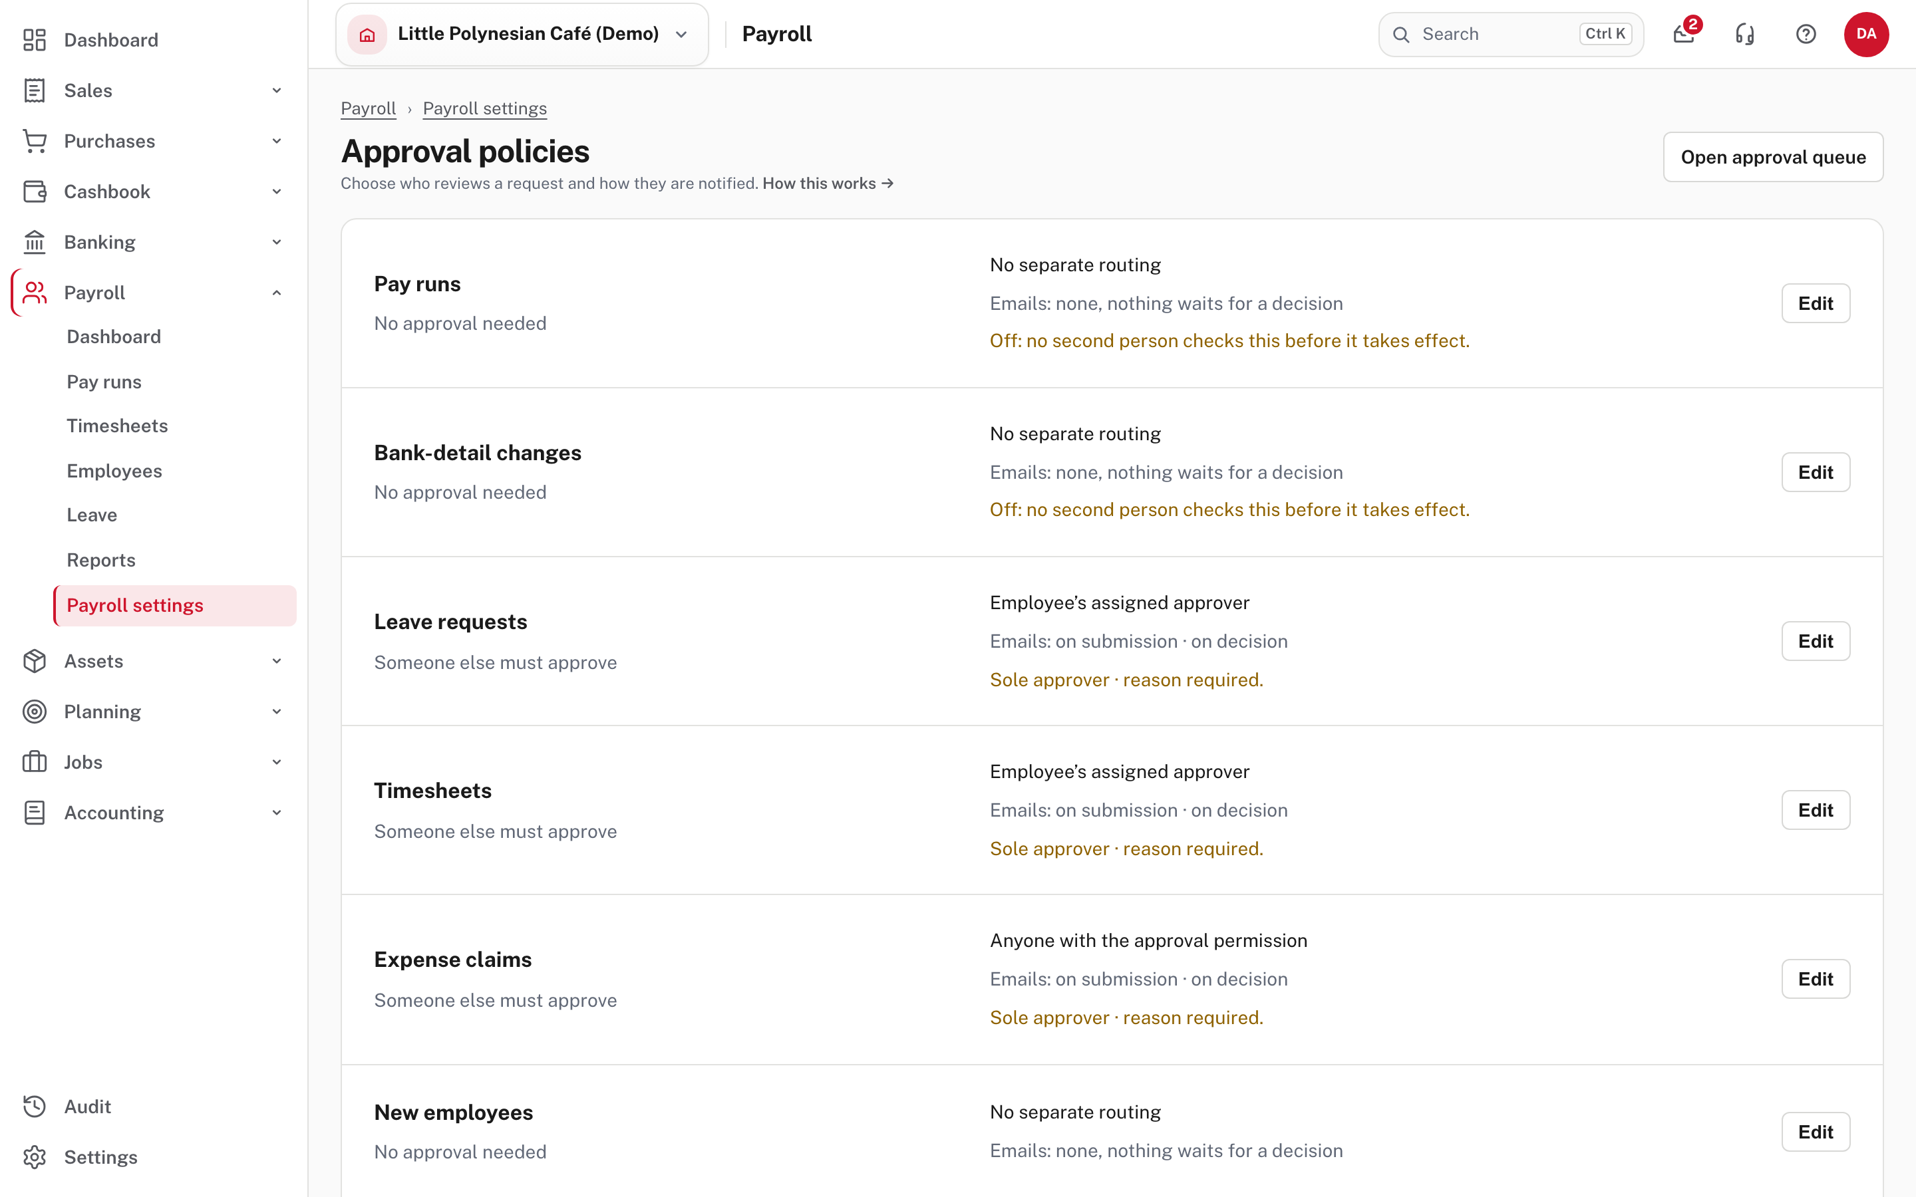Open the inbox notifications with badge 2
This screenshot has width=1916, height=1197.
1684,34
